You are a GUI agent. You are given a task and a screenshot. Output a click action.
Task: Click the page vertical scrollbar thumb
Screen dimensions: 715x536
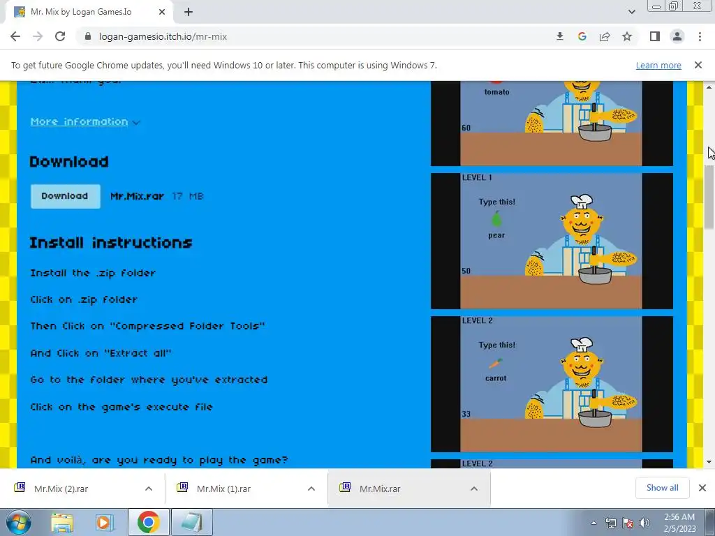point(709,196)
